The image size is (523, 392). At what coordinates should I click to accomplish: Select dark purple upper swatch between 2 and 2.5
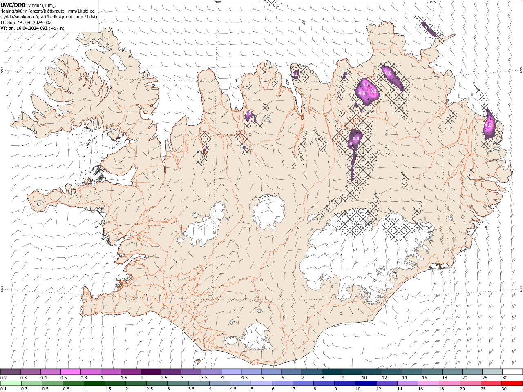pos(151,372)
